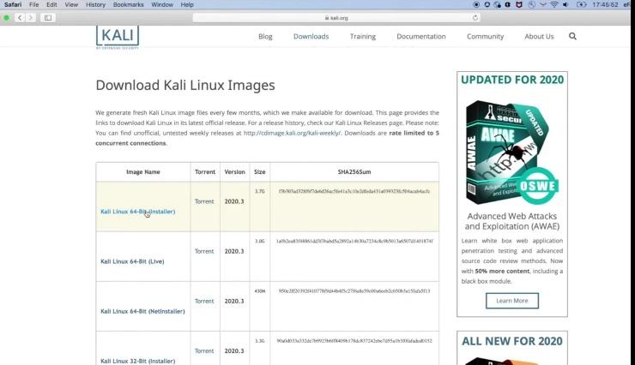Click Torrent in the 64-Bit (Installer) row

[204, 201]
